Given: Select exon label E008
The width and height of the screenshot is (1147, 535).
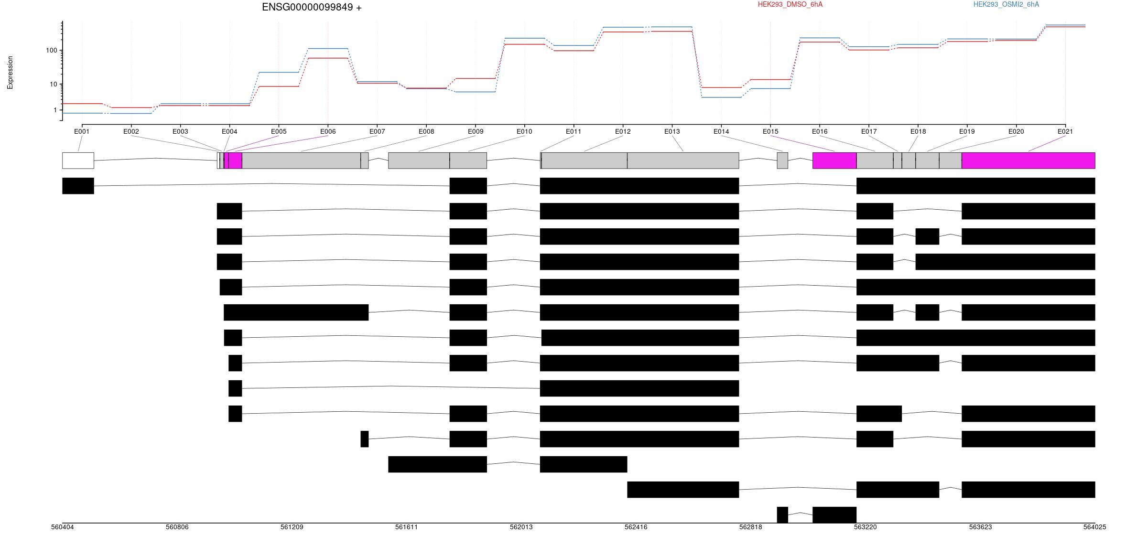Looking at the screenshot, I should point(426,131).
